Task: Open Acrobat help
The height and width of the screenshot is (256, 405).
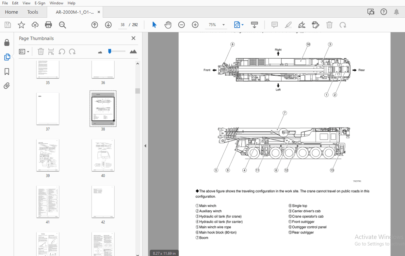Action: click(383, 11)
